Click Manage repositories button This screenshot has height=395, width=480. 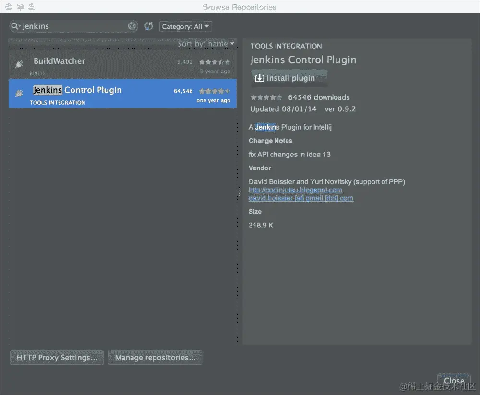(155, 358)
